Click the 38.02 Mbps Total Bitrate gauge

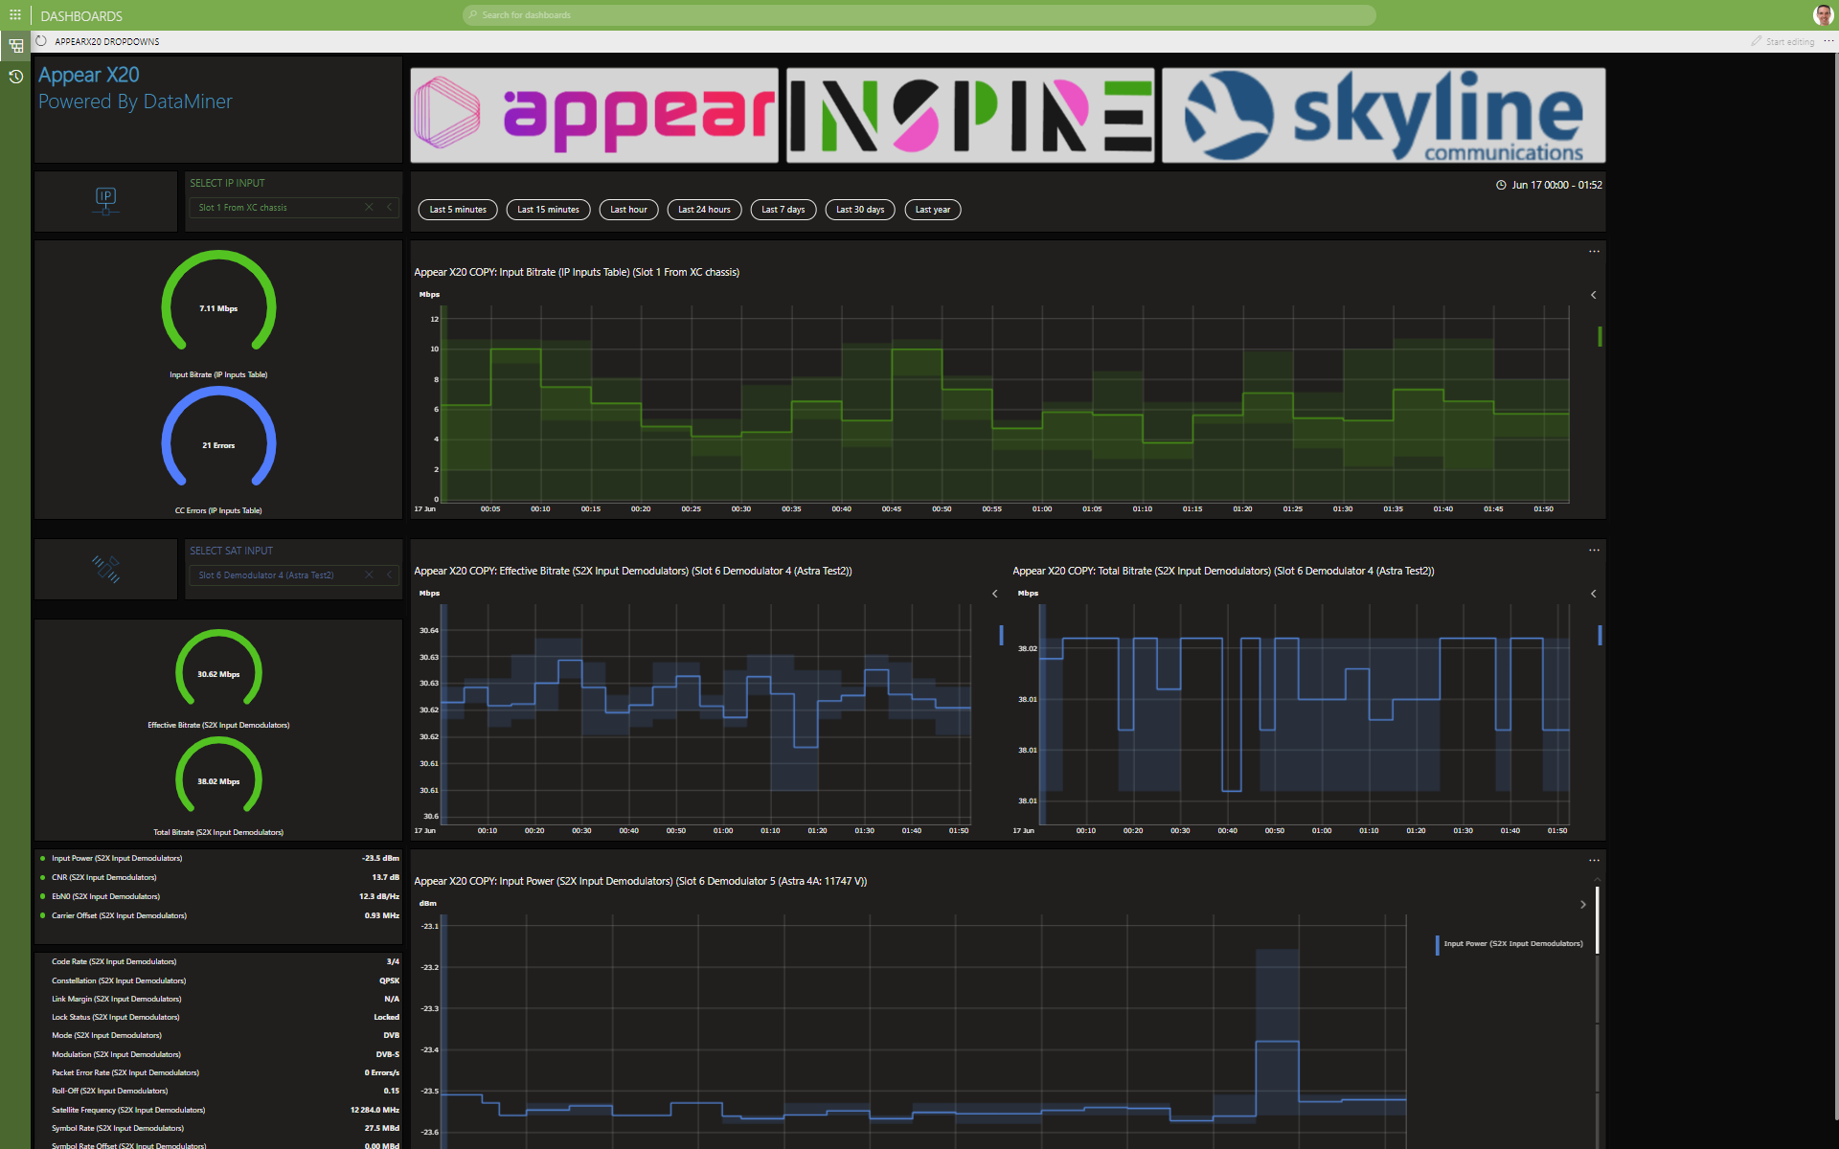pyautogui.click(x=218, y=775)
